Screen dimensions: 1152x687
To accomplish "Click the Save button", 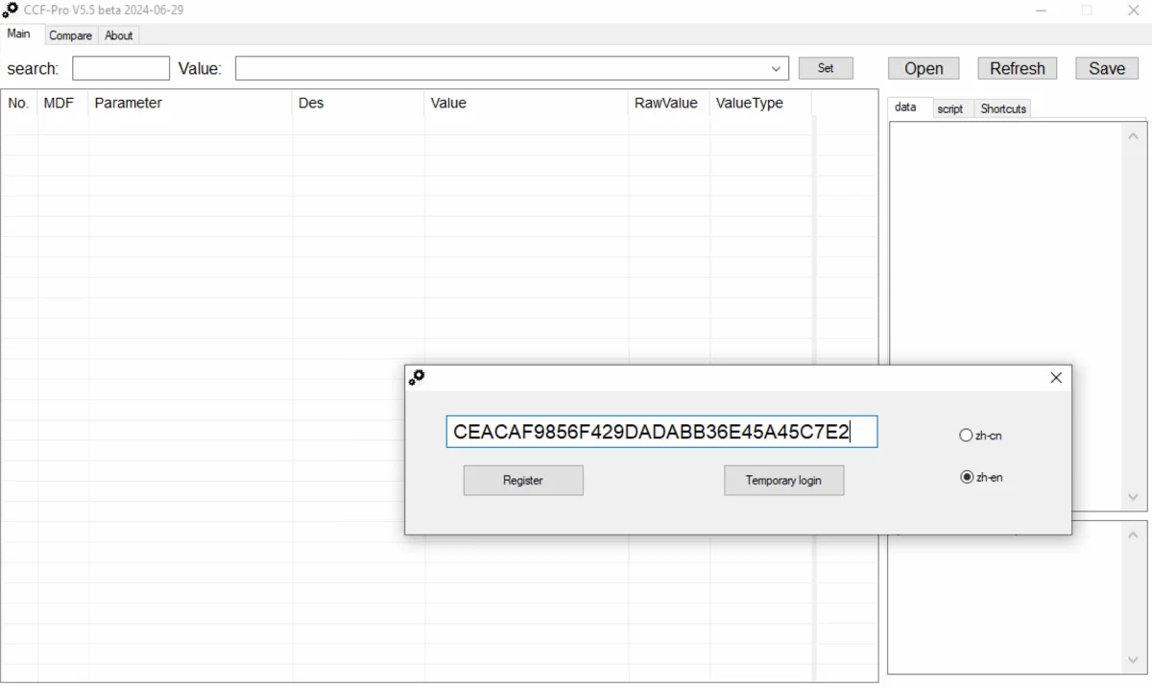I will 1106,67.
